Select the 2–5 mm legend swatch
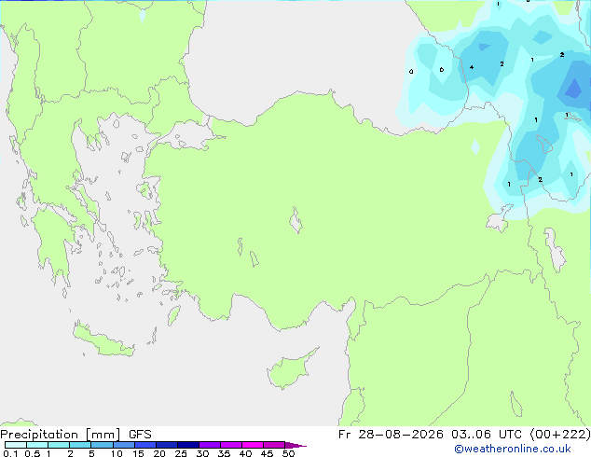This screenshot has width=591, height=457. [80, 445]
